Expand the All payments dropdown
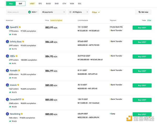 53,12
